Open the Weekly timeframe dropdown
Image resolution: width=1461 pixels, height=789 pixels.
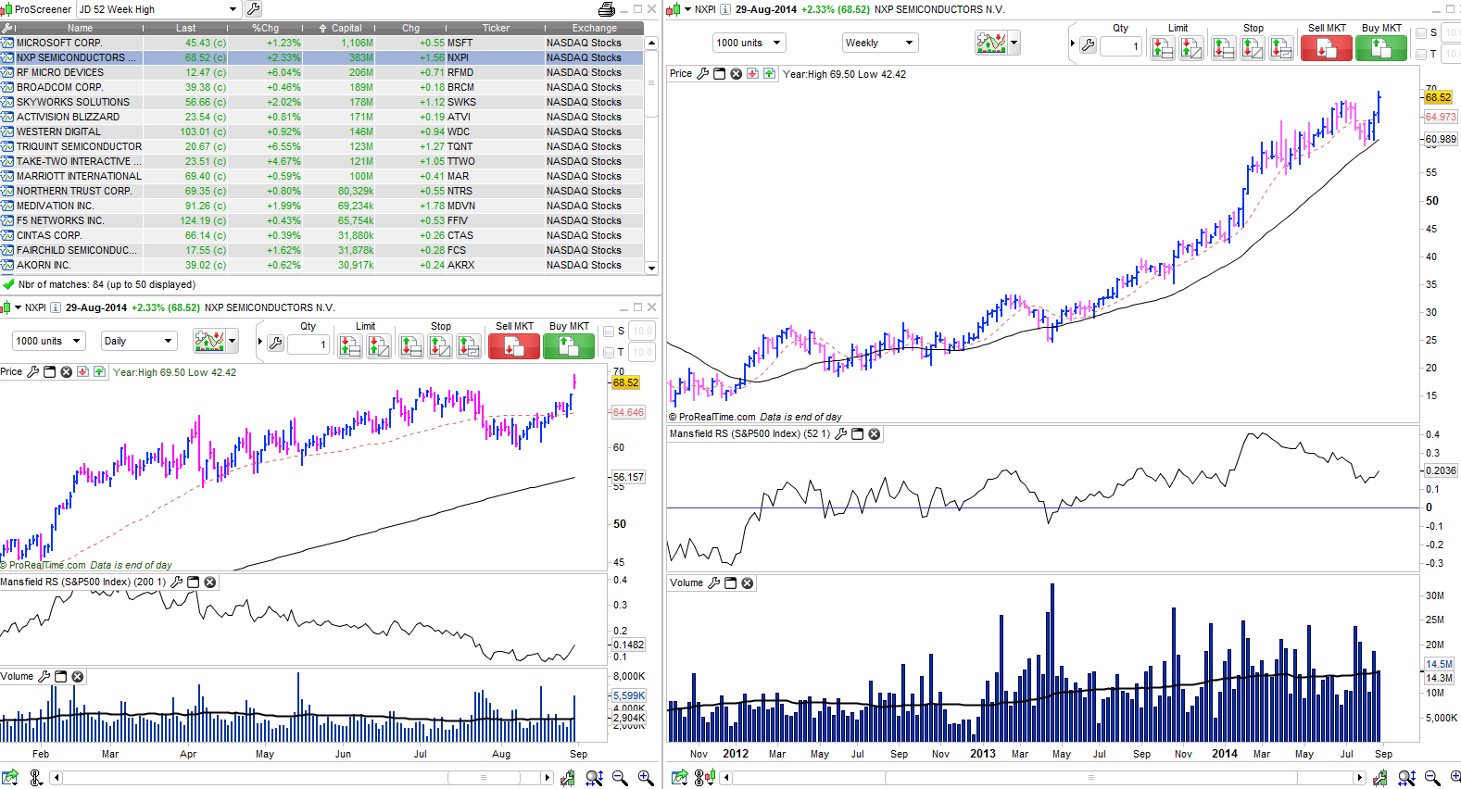tap(878, 43)
